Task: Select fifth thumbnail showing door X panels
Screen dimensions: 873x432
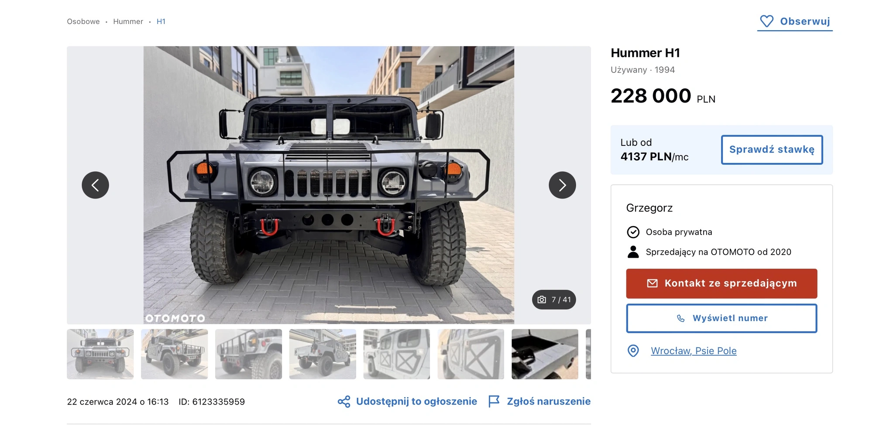Action: [396, 354]
